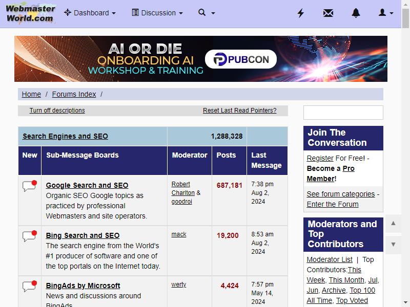The height and width of the screenshot is (307, 410).
Task: Click the Pro Member link
Action: [x=331, y=173]
